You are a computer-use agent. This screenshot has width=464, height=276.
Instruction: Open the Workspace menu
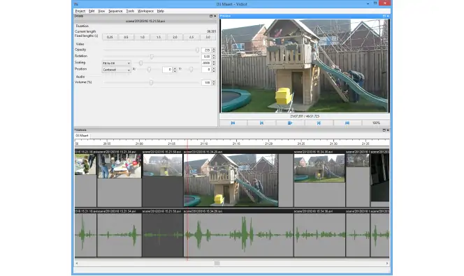point(145,11)
